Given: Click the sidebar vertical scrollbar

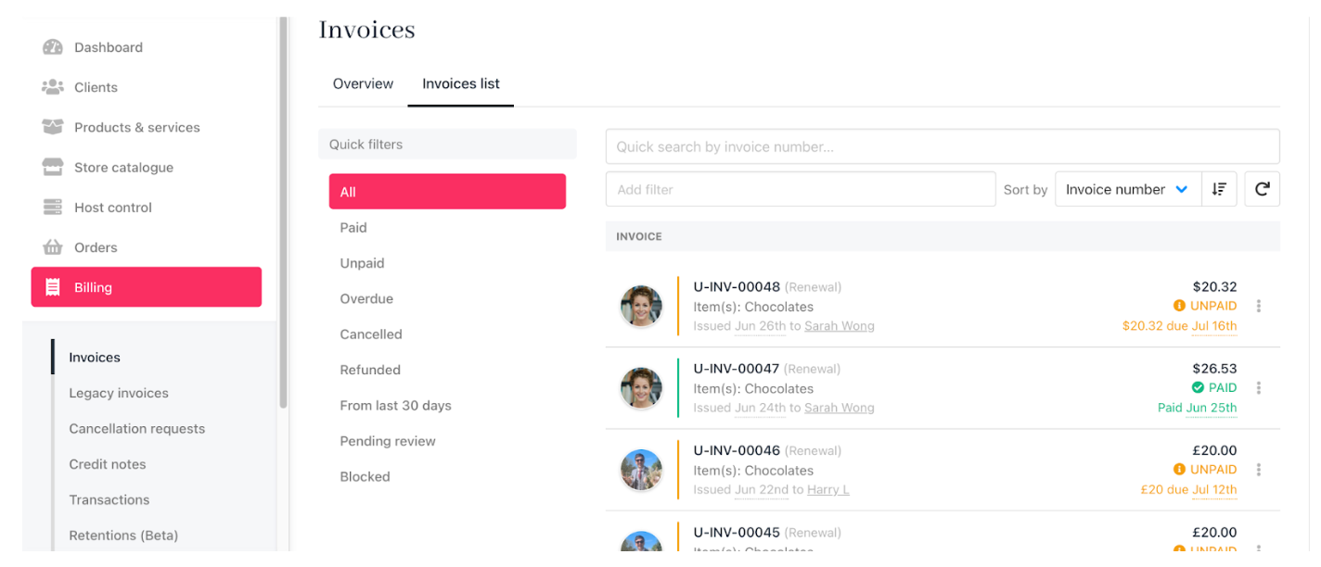Looking at the screenshot, I should point(283,213).
